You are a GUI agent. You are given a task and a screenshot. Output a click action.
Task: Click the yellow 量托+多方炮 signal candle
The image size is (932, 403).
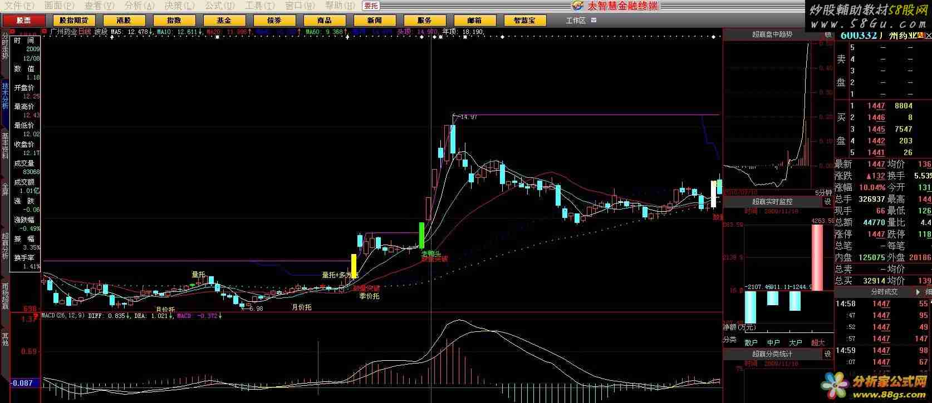pyautogui.click(x=354, y=266)
